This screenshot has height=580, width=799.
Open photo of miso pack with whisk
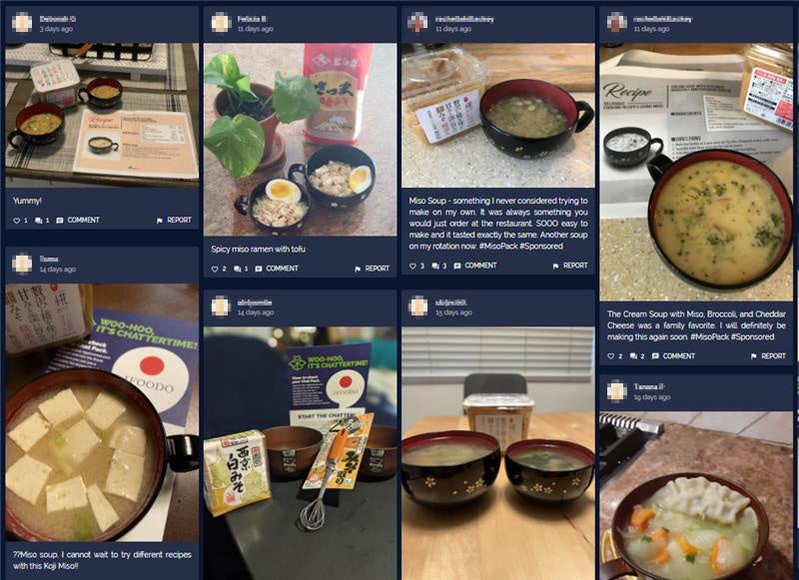tap(301, 453)
